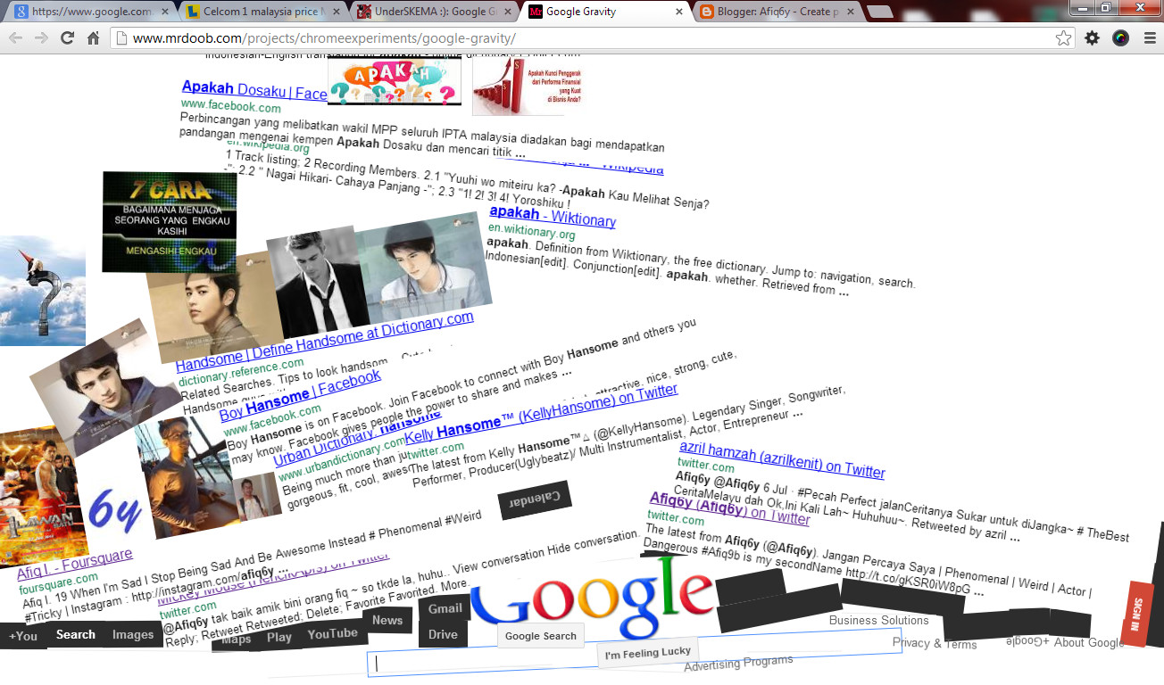1164x685 pixels.
Task: Click the Images item in Google bar
Action: pyautogui.click(x=133, y=635)
